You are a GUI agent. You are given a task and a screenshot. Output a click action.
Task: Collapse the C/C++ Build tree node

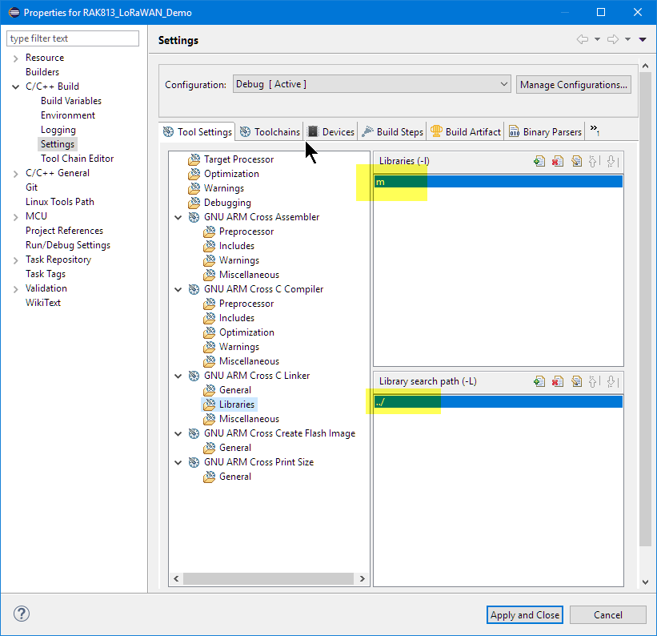tap(16, 87)
